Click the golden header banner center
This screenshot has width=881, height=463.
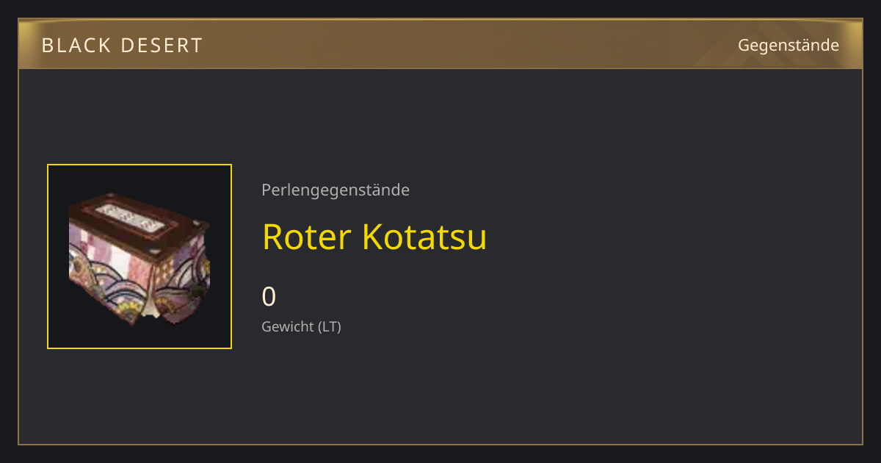(x=440, y=44)
